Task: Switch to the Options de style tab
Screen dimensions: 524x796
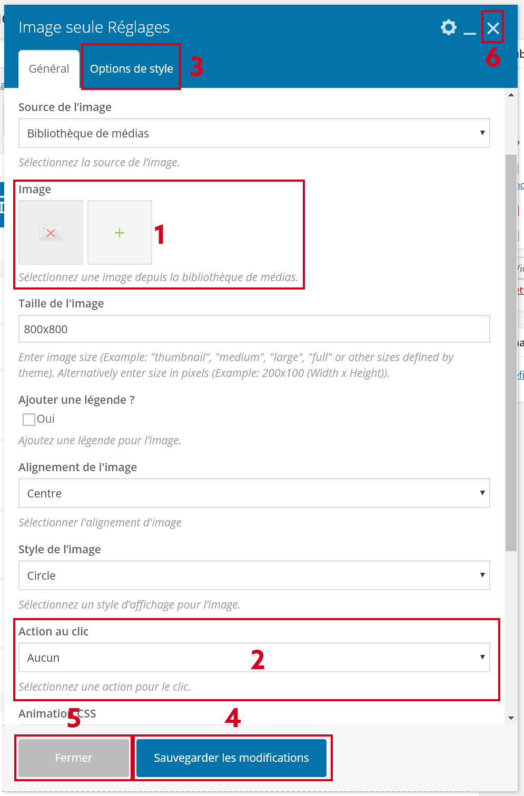Action: point(131,68)
